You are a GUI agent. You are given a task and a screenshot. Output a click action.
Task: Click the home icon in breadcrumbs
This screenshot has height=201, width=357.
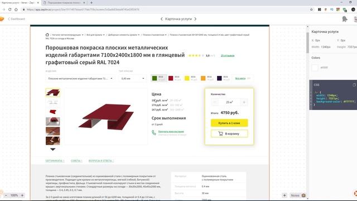tap(47, 35)
